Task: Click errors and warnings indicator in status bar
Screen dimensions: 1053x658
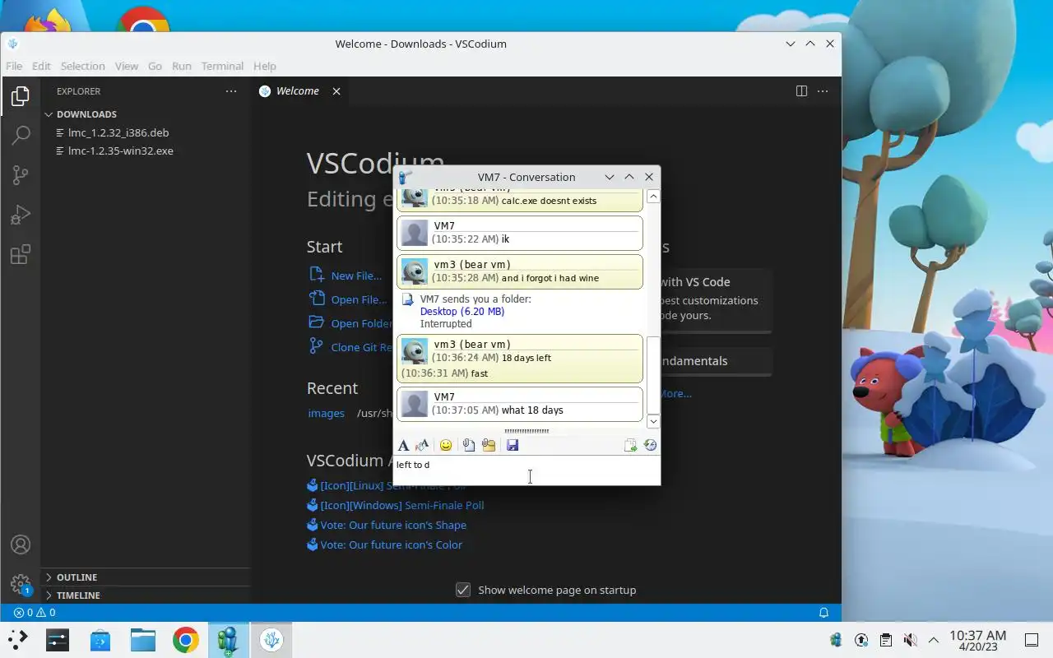Action: coord(35,613)
